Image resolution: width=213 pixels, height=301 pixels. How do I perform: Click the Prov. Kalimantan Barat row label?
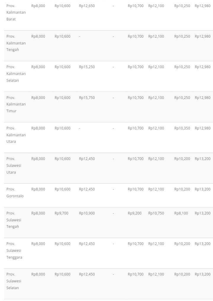point(16,12)
